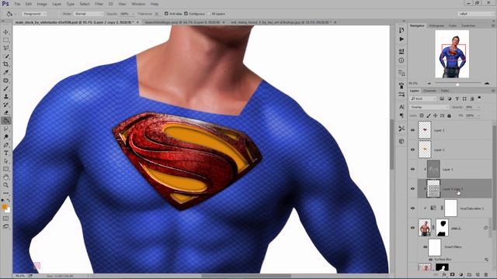This screenshot has height=279, width=497.
Task: Select the Crop tool
Action: coord(6,64)
